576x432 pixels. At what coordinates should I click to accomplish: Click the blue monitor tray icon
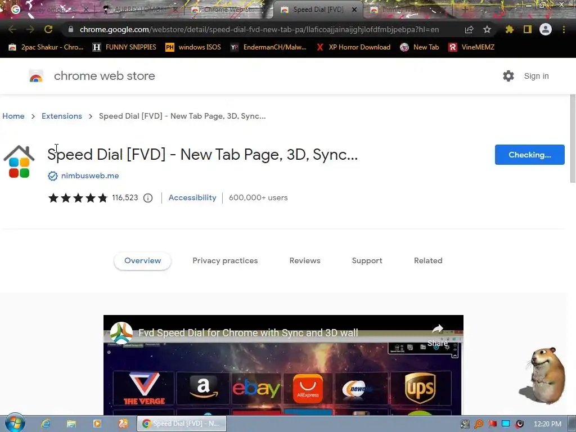coord(506,424)
